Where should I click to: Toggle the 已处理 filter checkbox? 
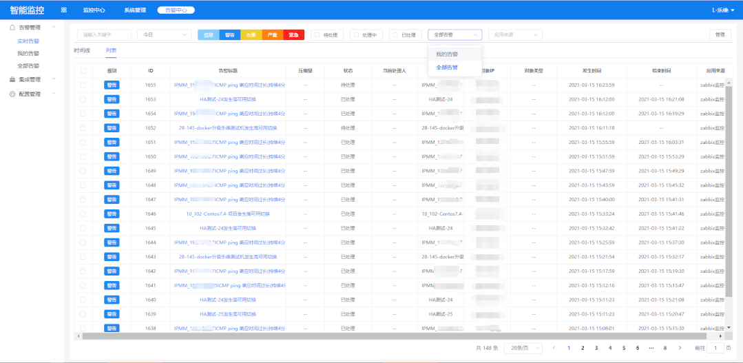(x=395, y=34)
